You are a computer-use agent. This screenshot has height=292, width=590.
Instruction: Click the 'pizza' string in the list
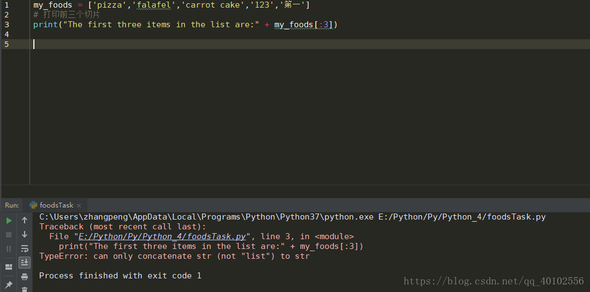[109, 5]
